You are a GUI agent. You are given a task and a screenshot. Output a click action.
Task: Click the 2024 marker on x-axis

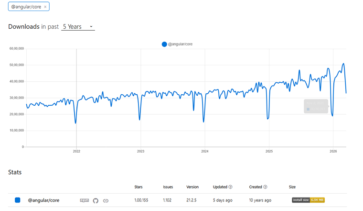tap(204, 151)
